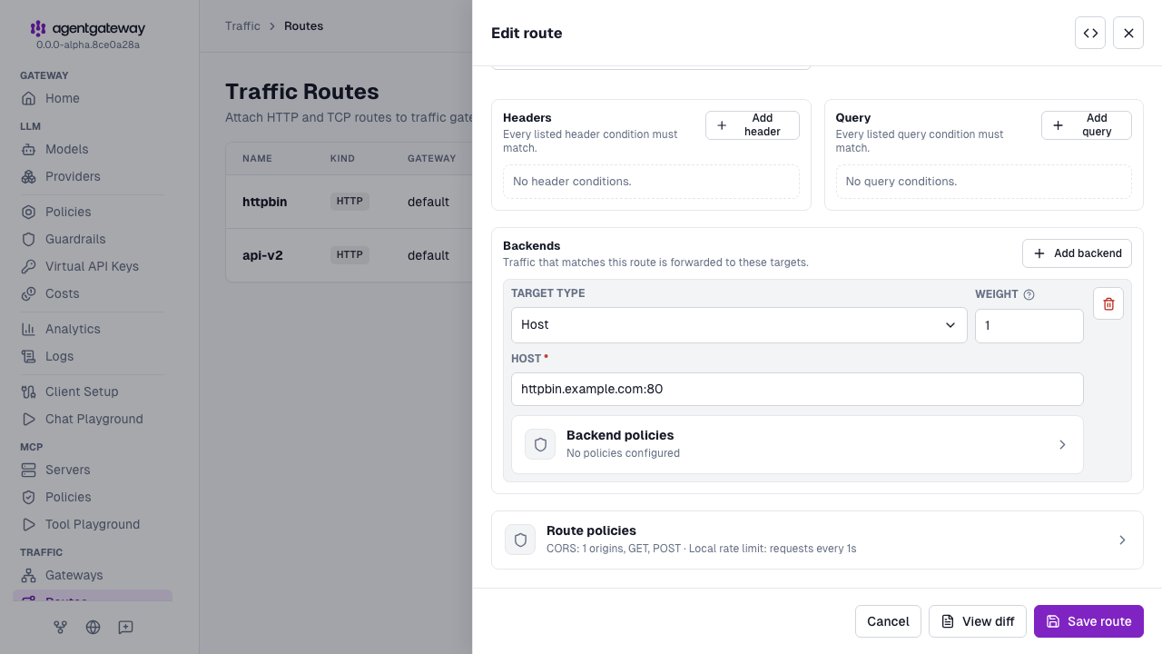
Task: Click the Add query button
Action: 1086,125
